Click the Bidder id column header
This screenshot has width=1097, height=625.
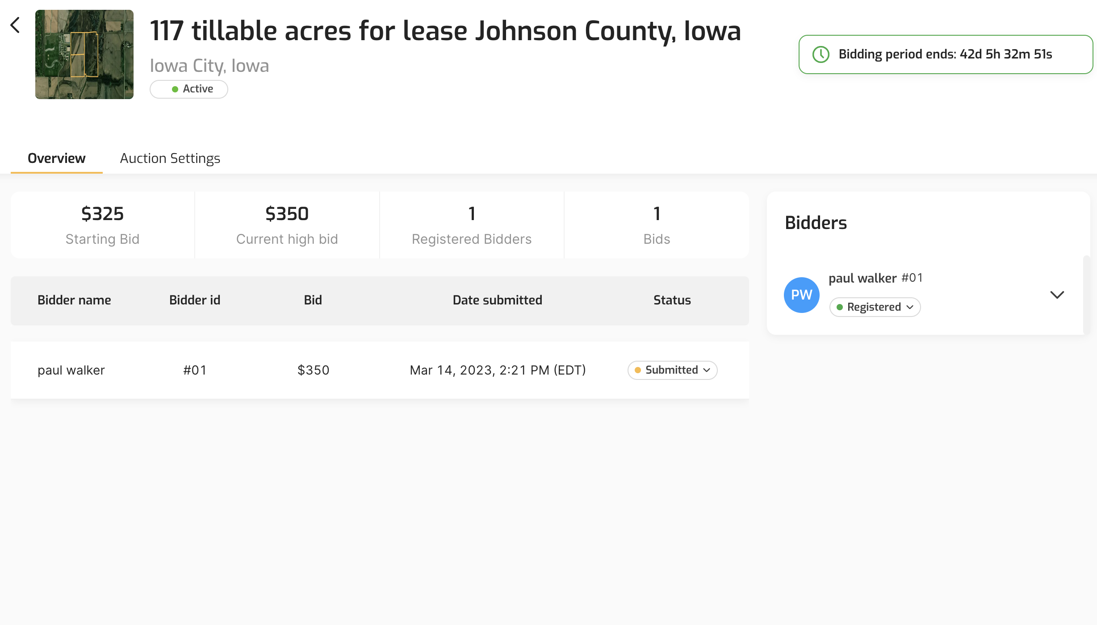coord(194,300)
